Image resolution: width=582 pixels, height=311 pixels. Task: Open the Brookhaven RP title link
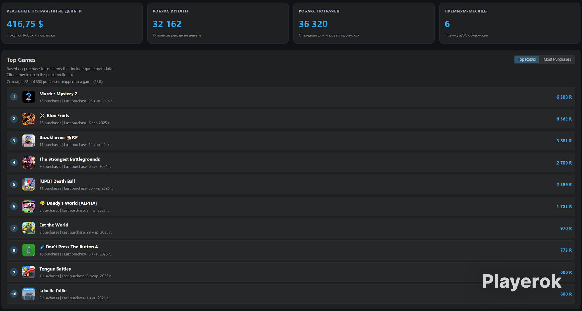click(58, 137)
